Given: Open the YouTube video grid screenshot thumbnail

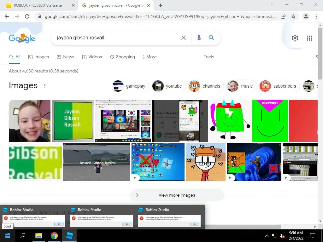Looking at the screenshot, I should coord(123,121).
